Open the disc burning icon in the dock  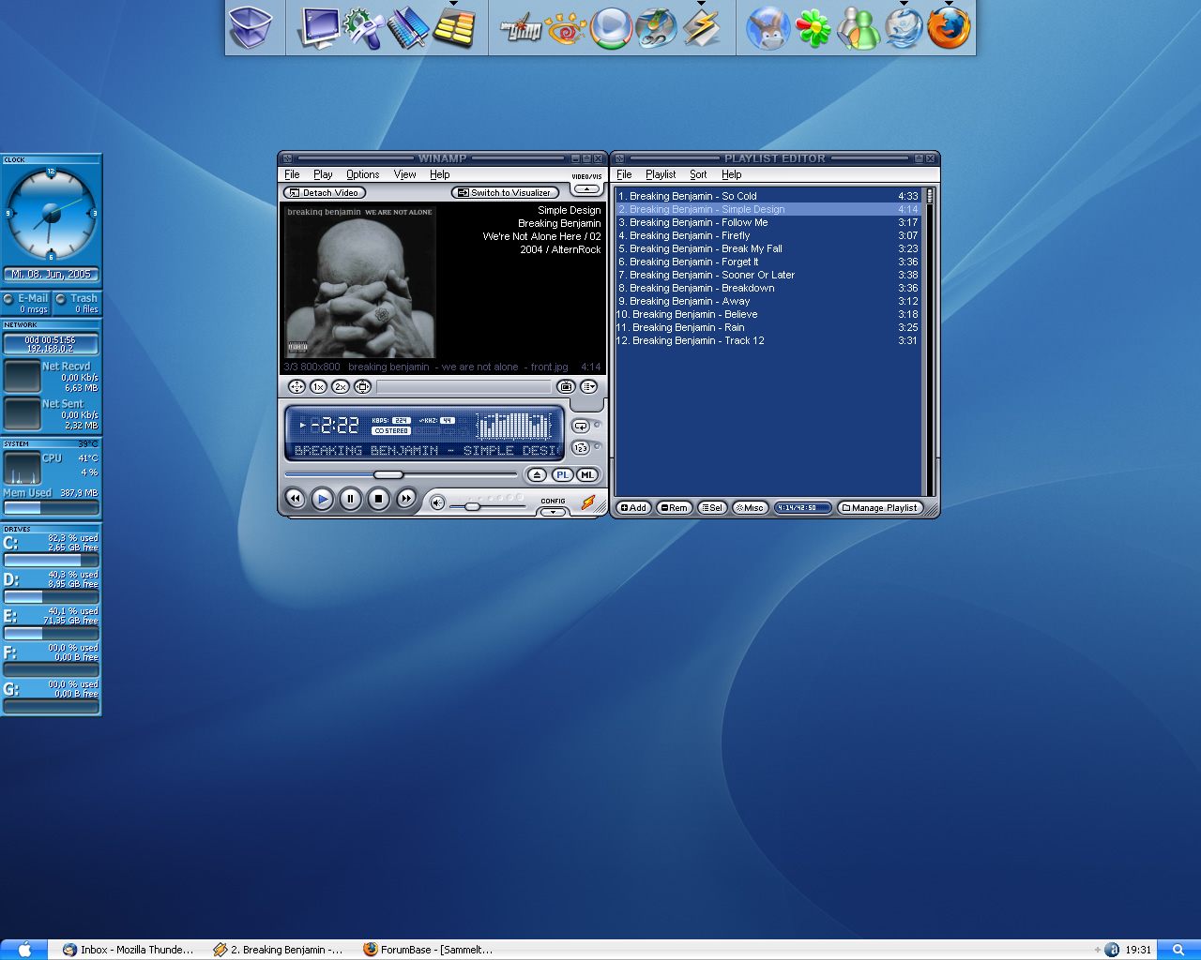point(656,28)
